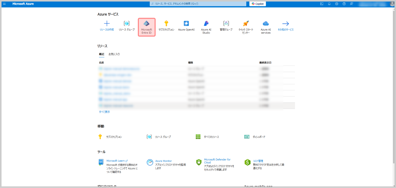This screenshot has width=396, height=188.
Task: Open the サブスクリプション key service icon
Action: click(x=166, y=24)
